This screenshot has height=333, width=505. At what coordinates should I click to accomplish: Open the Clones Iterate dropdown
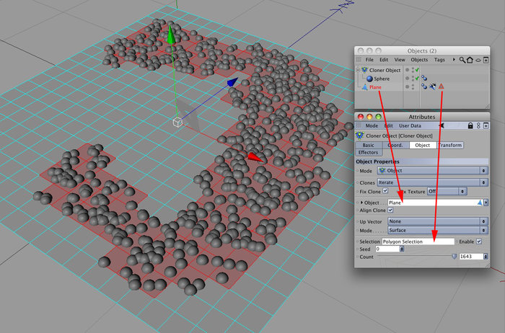tap(433, 182)
